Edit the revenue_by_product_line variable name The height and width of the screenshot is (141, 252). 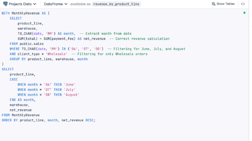click(116, 4)
